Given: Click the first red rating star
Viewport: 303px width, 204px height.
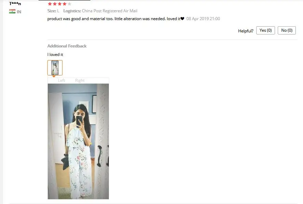Looking at the screenshot, I should (50, 4).
